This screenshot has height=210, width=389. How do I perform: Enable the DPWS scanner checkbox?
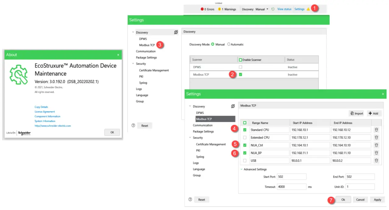click(240, 67)
